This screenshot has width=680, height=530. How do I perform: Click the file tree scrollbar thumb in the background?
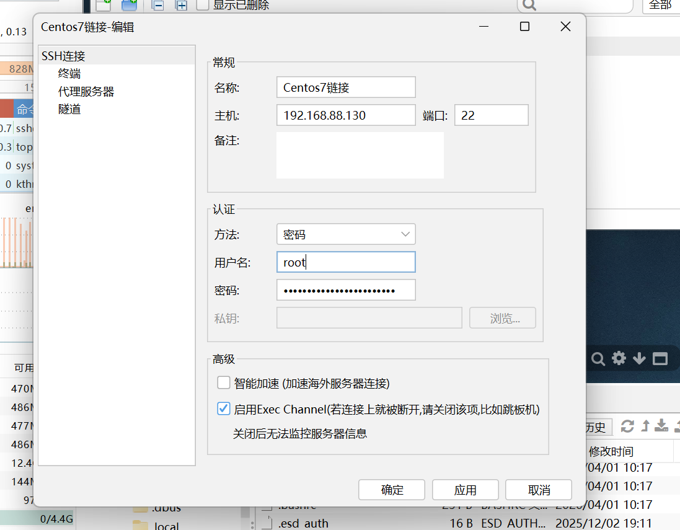point(245,512)
